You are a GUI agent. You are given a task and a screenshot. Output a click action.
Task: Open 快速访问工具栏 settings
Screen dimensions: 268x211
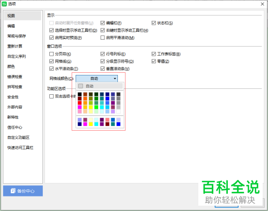[x=20, y=148]
